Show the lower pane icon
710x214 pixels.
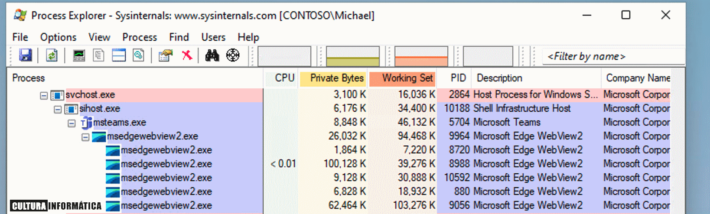[x=119, y=55]
